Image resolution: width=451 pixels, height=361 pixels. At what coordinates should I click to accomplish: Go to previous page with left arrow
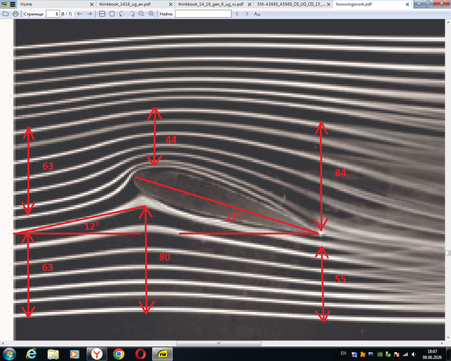[80, 14]
